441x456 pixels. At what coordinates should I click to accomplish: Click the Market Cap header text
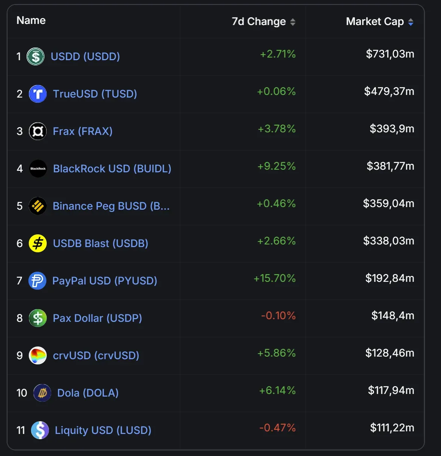pos(375,22)
